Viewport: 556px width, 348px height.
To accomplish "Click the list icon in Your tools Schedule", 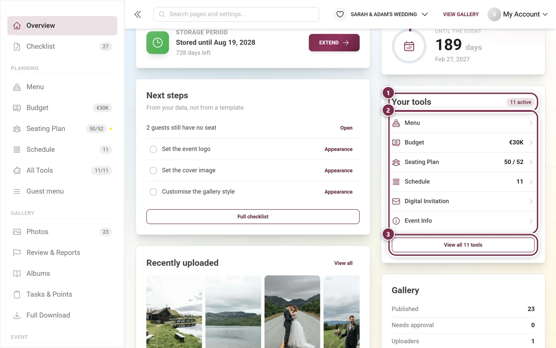I will point(396,182).
